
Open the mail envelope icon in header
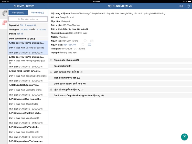click(181, 6)
